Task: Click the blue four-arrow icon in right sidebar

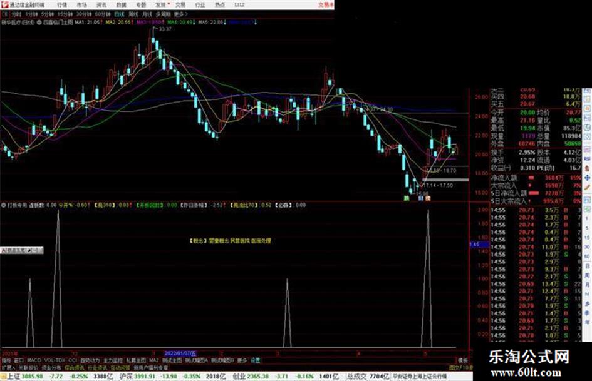Action: pos(587,178)
